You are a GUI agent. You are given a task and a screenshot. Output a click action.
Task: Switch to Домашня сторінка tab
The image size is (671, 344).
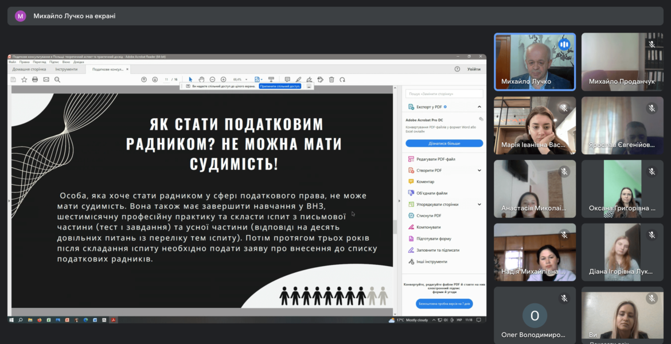(29, 69)
